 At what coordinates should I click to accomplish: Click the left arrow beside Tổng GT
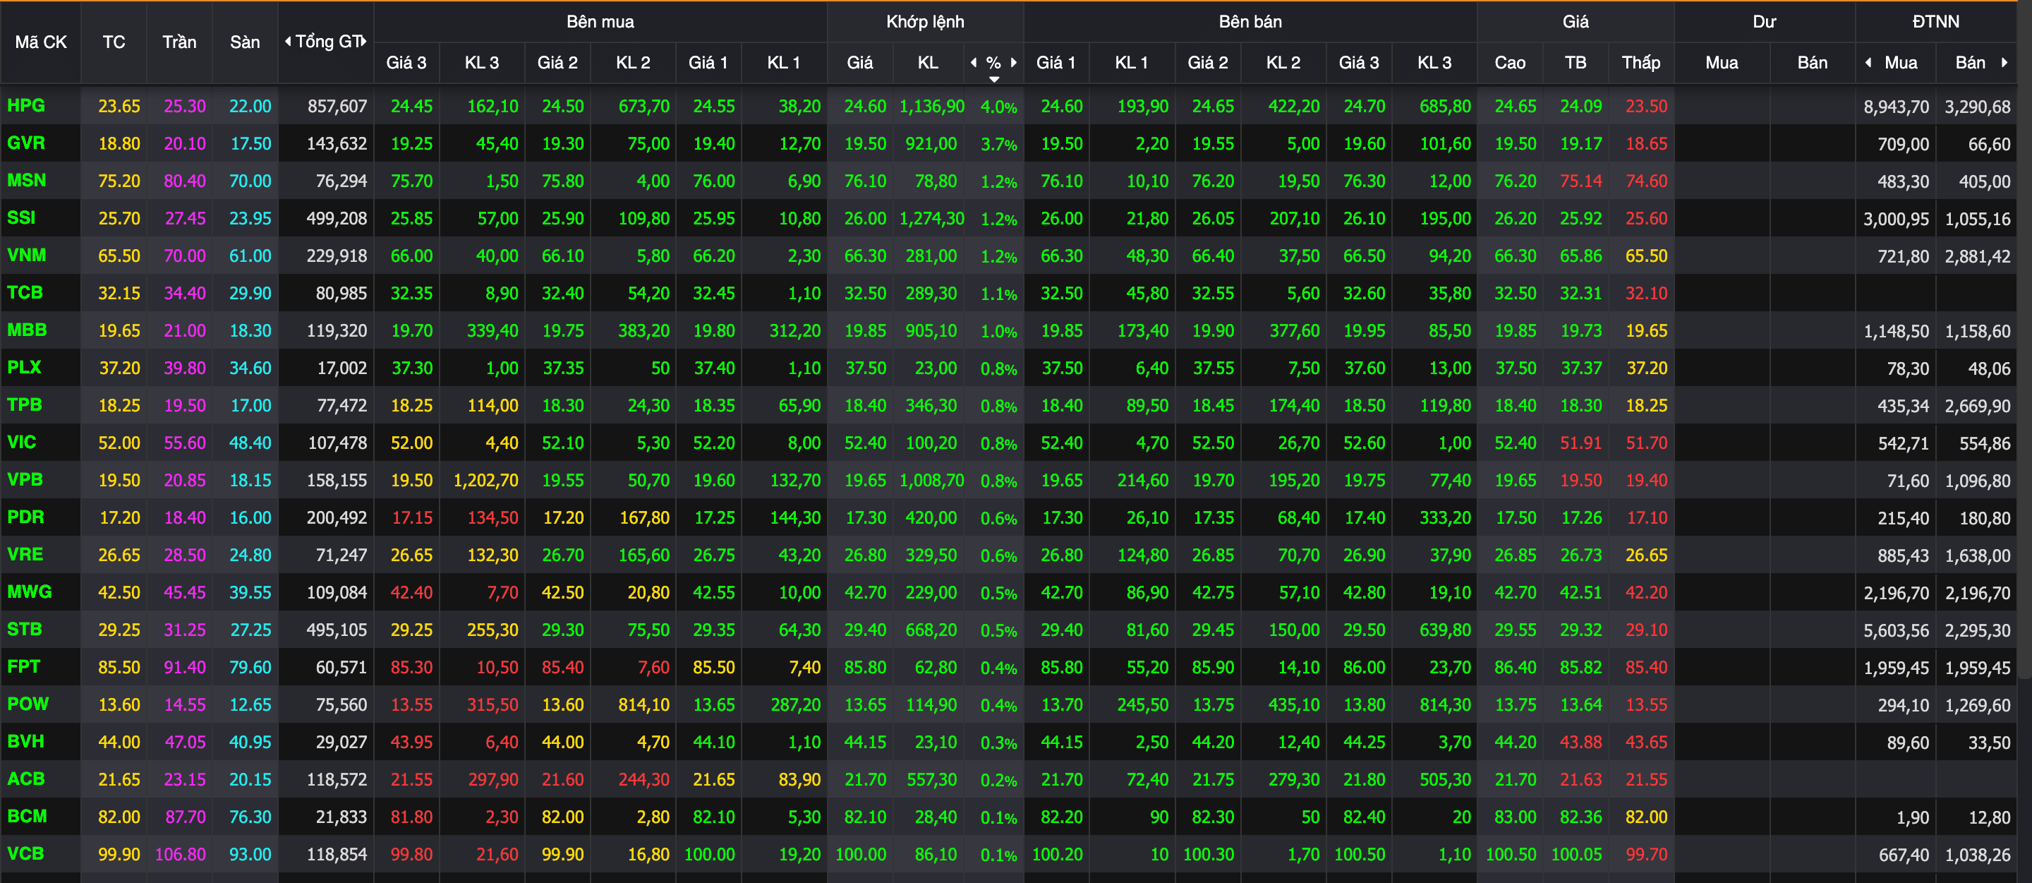click(288, 41)
